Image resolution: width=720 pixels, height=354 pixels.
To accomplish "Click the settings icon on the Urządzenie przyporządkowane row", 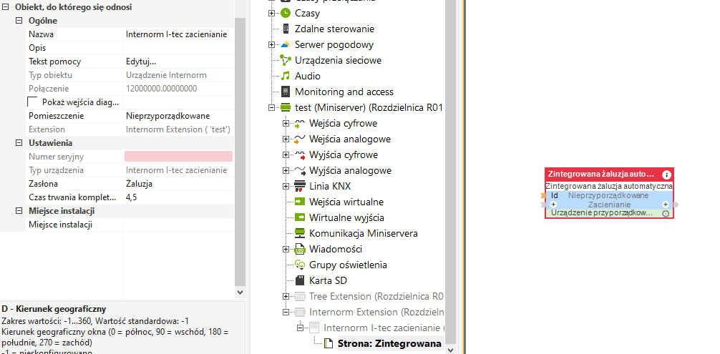I will (666, 213).
